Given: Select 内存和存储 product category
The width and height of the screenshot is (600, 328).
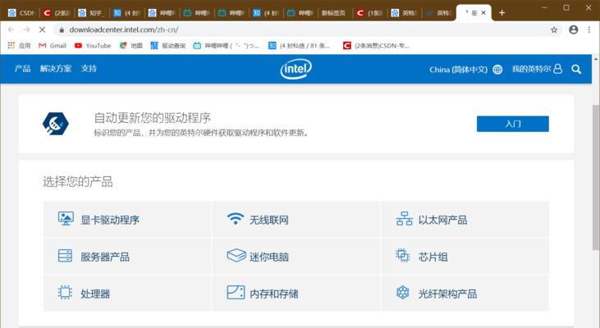Looking at the screenshot, I should [x=295, y=294].
